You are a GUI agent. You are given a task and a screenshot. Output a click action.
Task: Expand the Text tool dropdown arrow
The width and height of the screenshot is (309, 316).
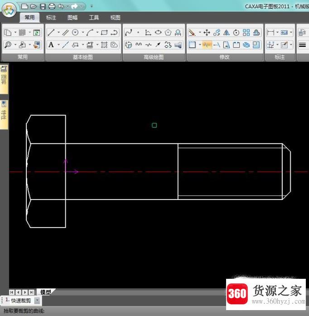click(58, 44)
